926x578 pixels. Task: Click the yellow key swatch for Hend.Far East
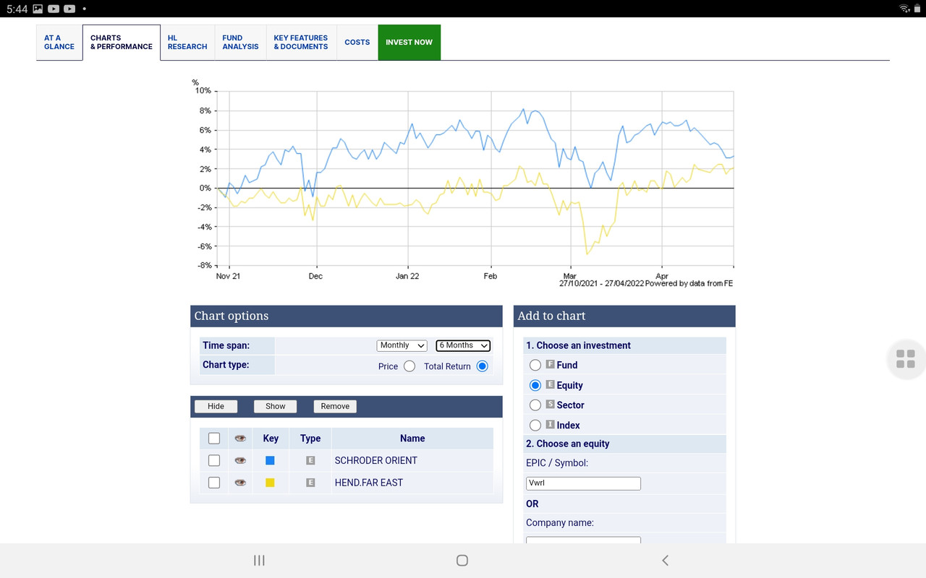270,483
